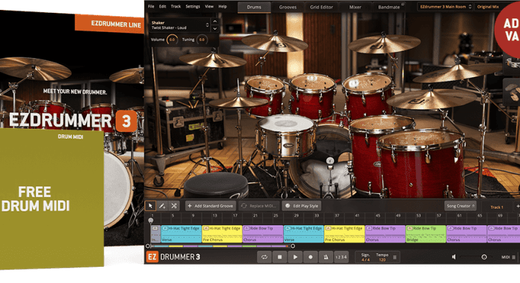Select the arrow pointer tool
The height and width of the screenshot is (283, 520).
pos(151,205)
